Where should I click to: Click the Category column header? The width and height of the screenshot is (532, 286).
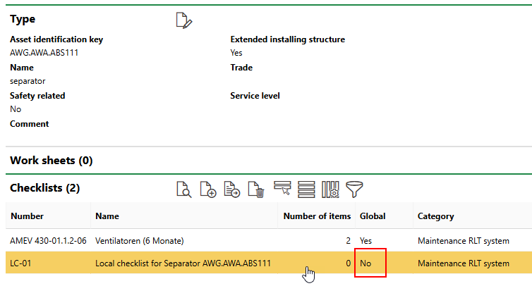(x=435, y=216)
